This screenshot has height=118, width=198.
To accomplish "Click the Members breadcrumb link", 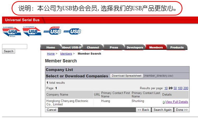I will [x=66, y=54].
